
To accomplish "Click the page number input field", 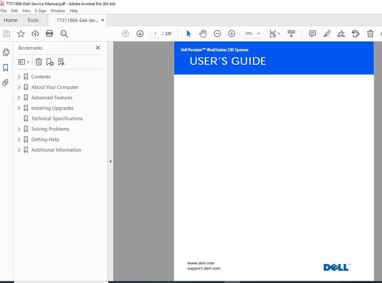I will [155, 34].
